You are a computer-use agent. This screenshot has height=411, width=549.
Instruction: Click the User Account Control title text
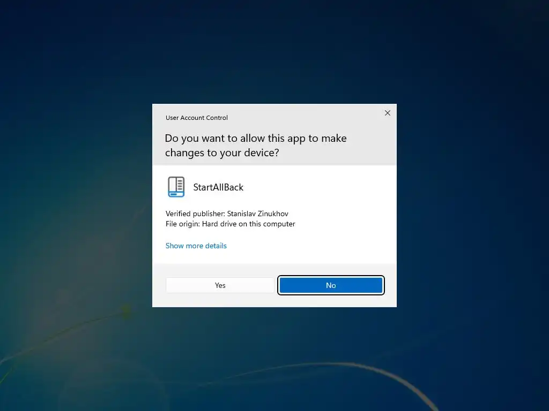coord(196,118)
